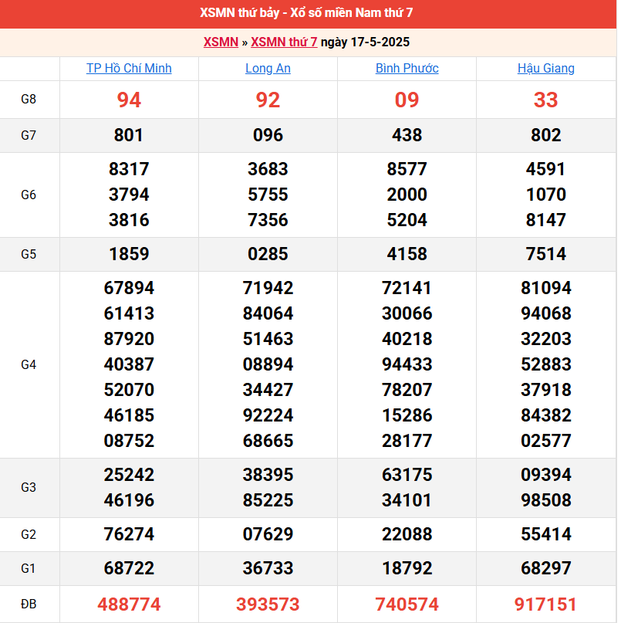This screenshot has width=621, height=623.
Task: Open the Hậu Giang lottery link
Action: coord(545,68)
